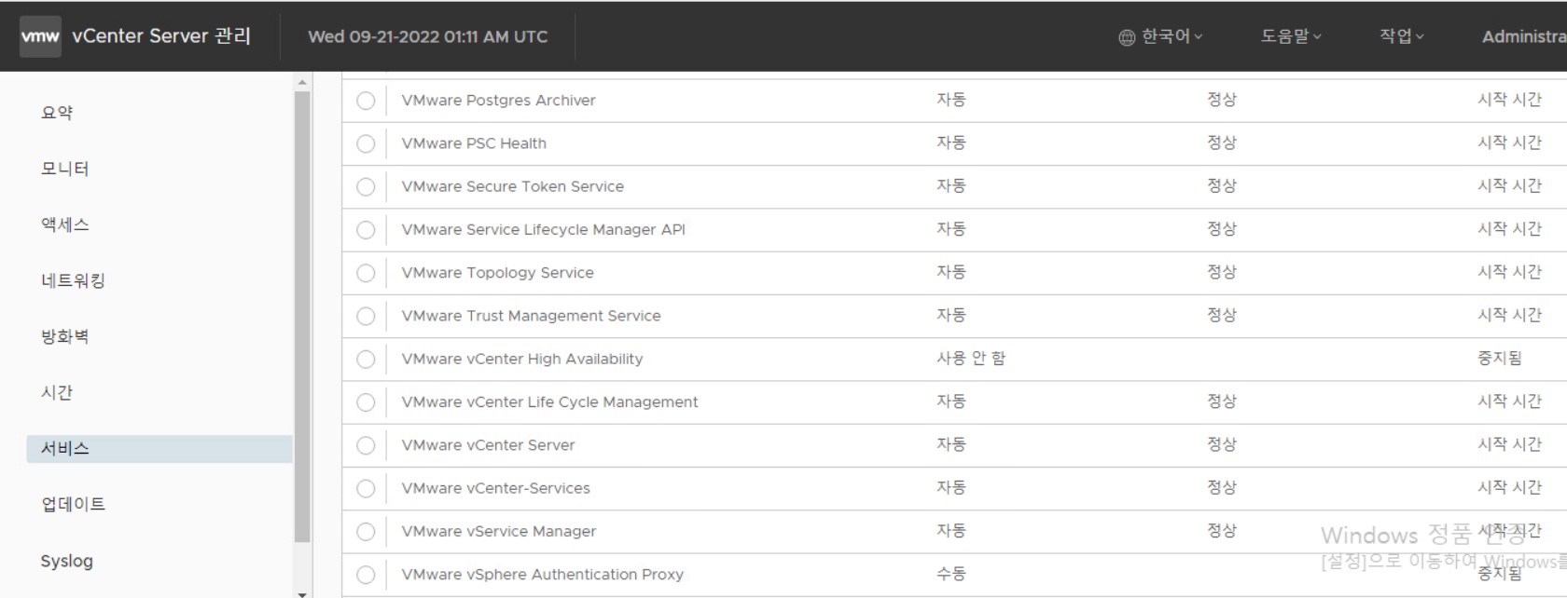The width and height of the screenshot is (1567, 598).
Task: Click the VMware Postgres Archiver service name
Action: tap(498, 101)
